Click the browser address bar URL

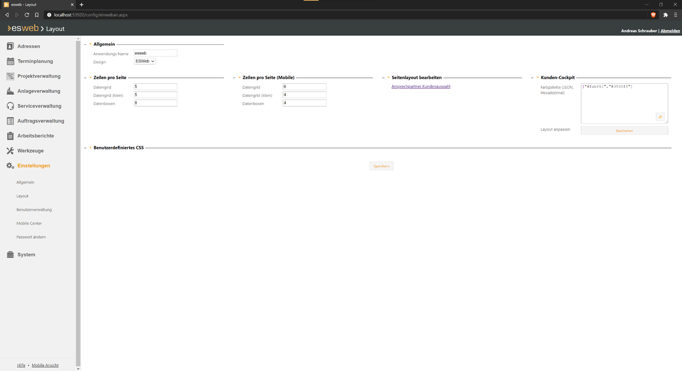pos(91,15)
